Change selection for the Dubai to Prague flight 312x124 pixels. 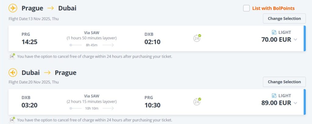pyautogui.click(x=284, y=82)
